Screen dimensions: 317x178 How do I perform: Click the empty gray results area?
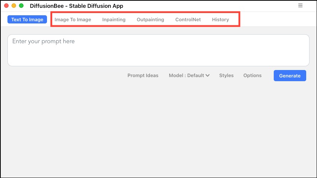tap(158, 129)
